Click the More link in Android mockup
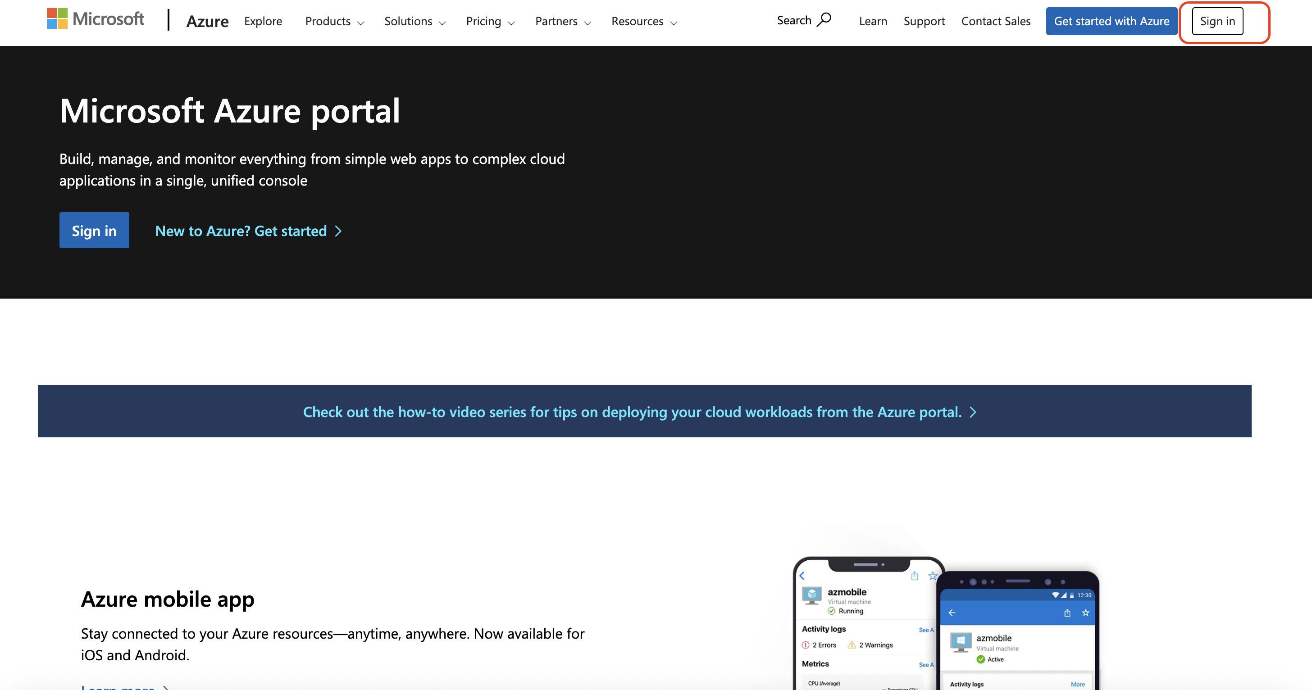1312x690 pixels. [1077, 684]
